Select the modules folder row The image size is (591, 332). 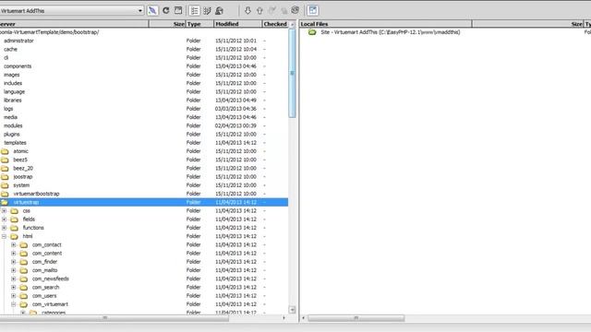[144, 125]
